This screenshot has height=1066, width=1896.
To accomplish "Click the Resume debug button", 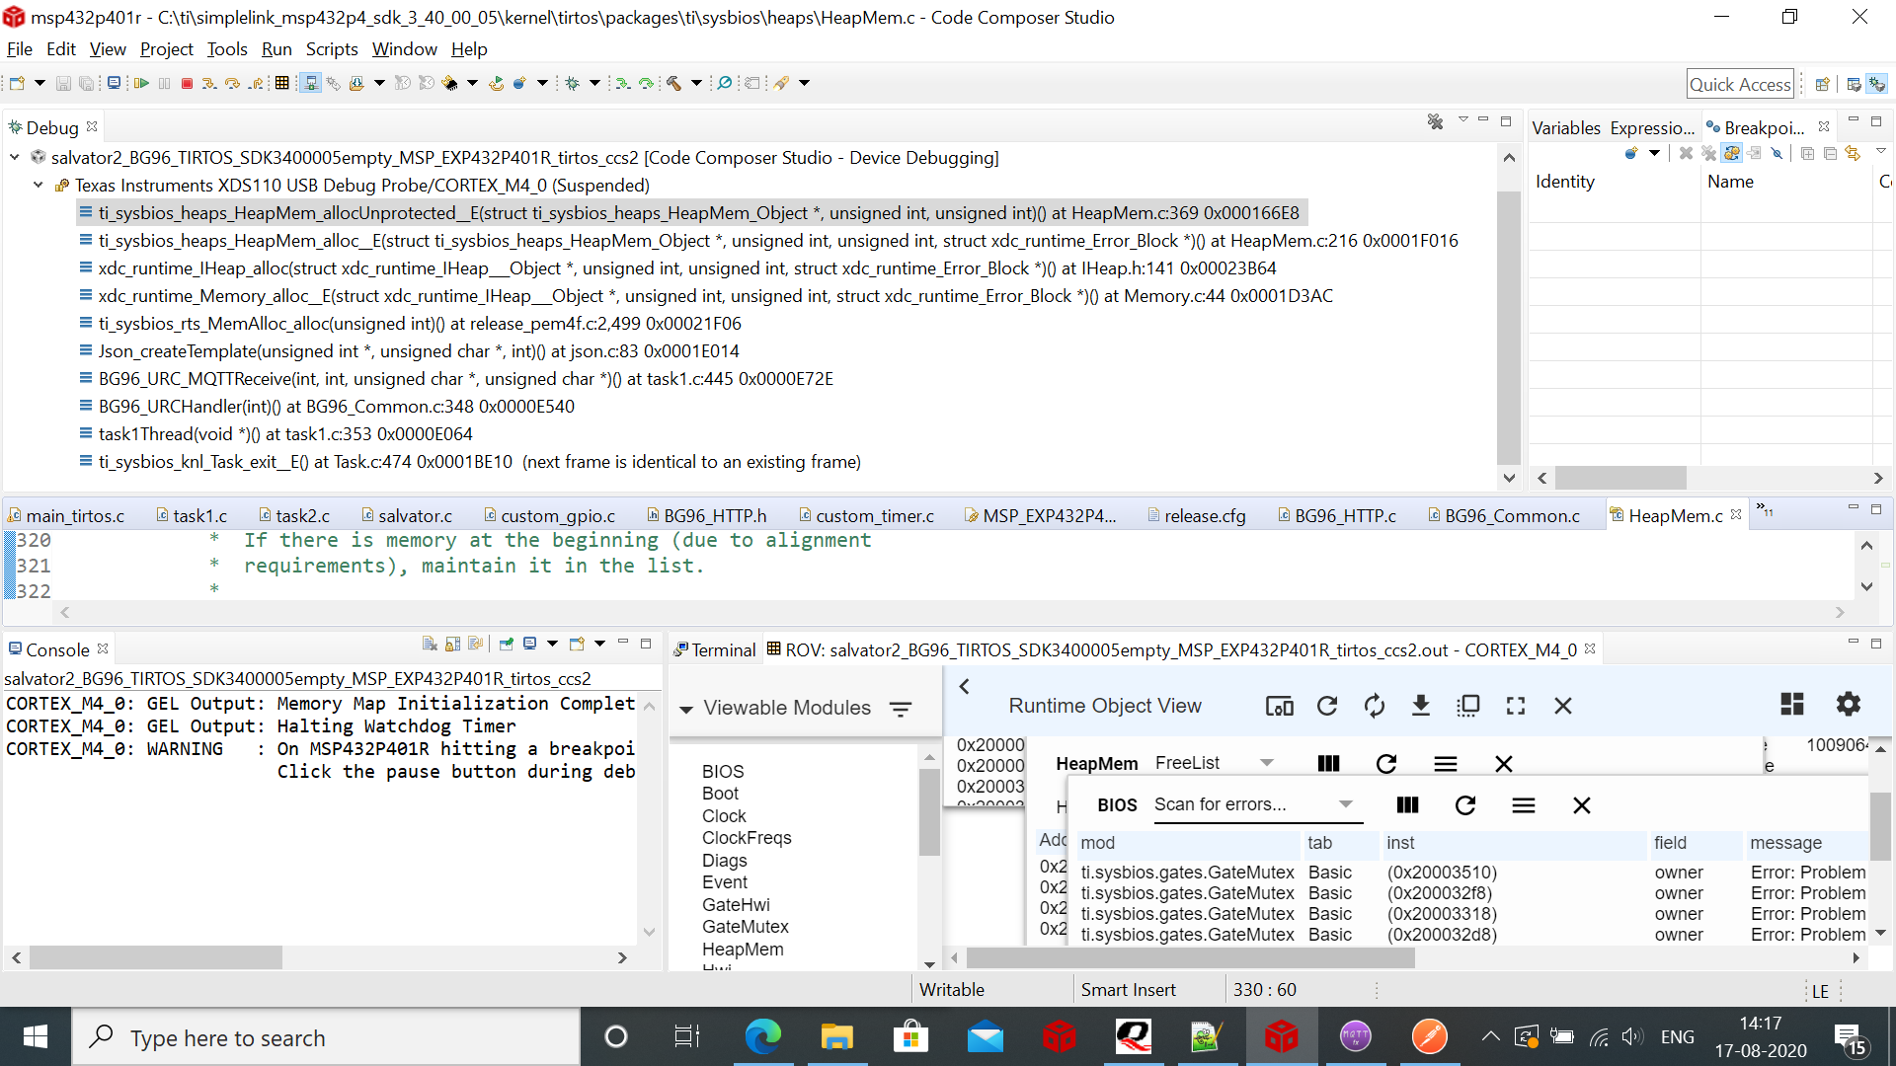I will click(x=141, y=84).
